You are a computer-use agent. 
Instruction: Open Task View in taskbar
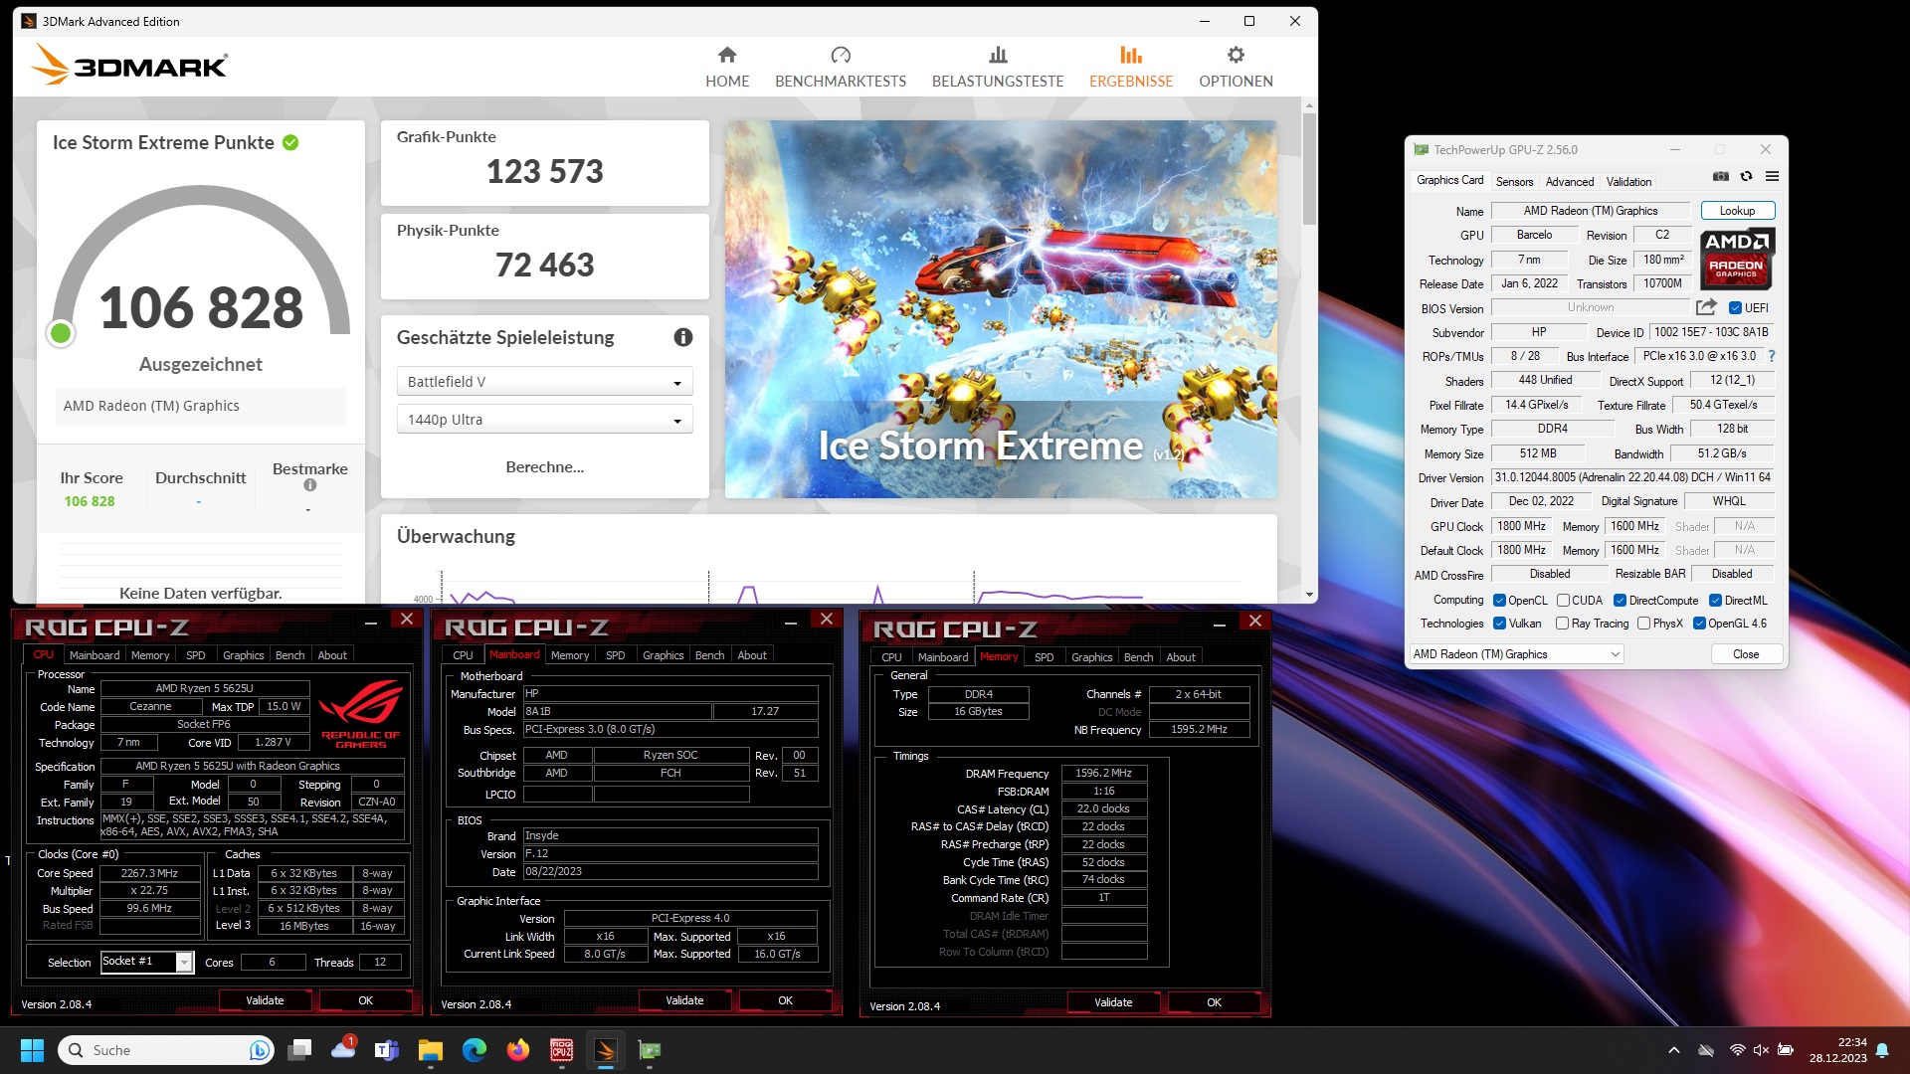click(299, 1050)
